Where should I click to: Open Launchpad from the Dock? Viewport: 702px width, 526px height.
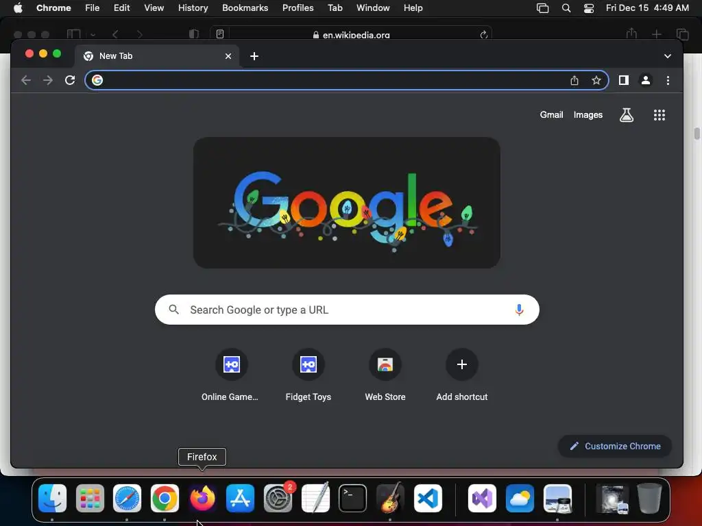(90, 498)
